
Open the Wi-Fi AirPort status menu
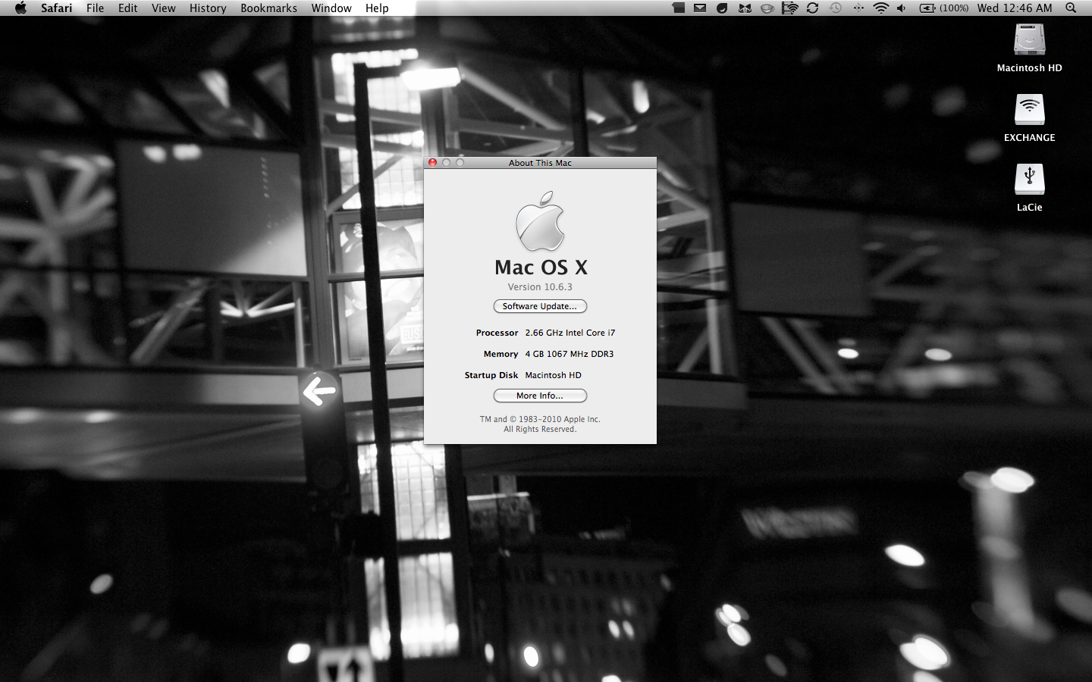(x=880, y=8)
